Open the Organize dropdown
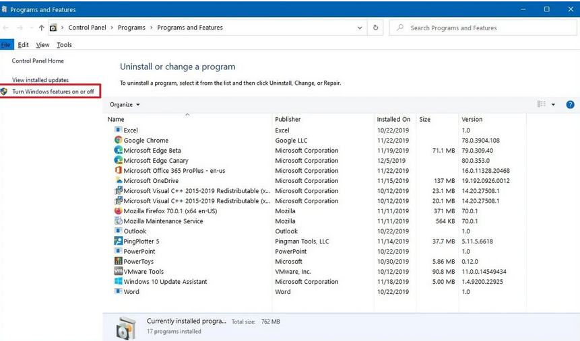580x341 pixels. 125,104
